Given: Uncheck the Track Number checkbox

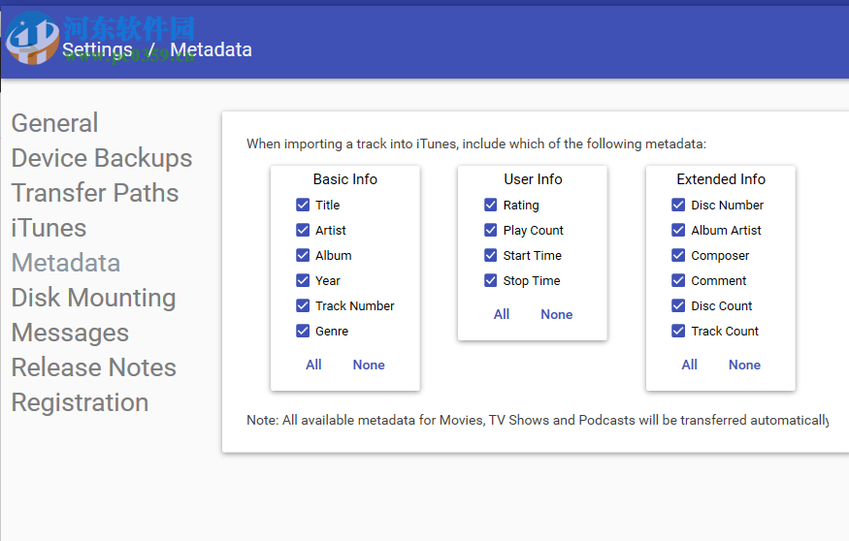Looking at the screenshot, I should pos(303,306).
